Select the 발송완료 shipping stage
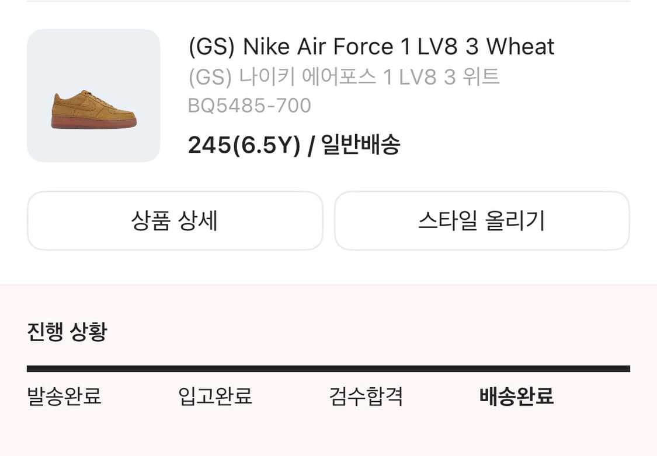657x456 pixels. pos(63,397)
